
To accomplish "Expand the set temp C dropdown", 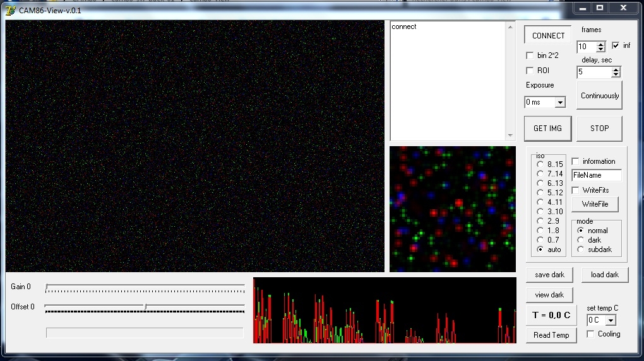I will (611, 321).
